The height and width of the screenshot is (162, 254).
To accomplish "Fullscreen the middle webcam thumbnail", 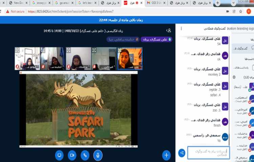I will click(x=68, y=50).
